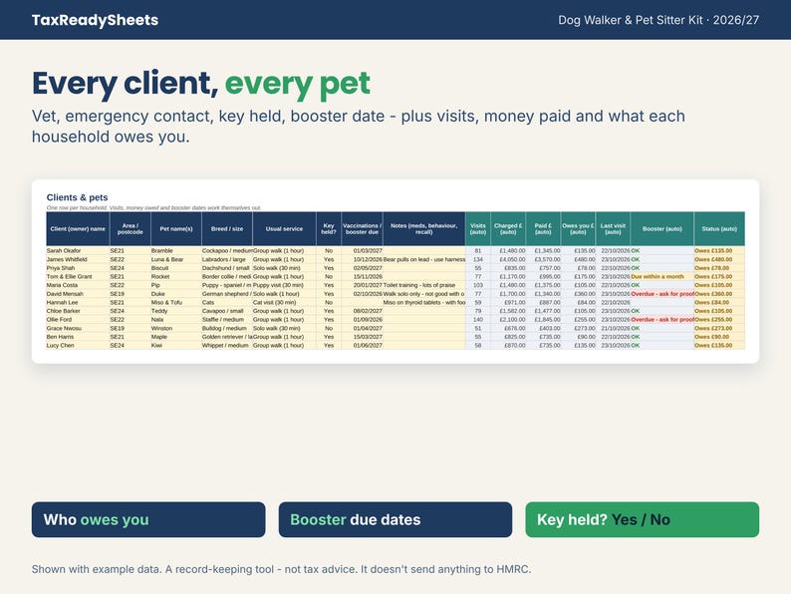Click the "Sarah Okafor" client cell
This screenshot has height=594, width=791.
pos(78,250)
